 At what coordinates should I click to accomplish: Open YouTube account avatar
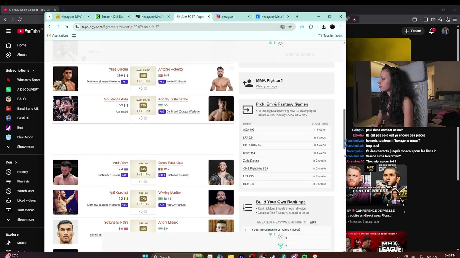click(446, 31)
